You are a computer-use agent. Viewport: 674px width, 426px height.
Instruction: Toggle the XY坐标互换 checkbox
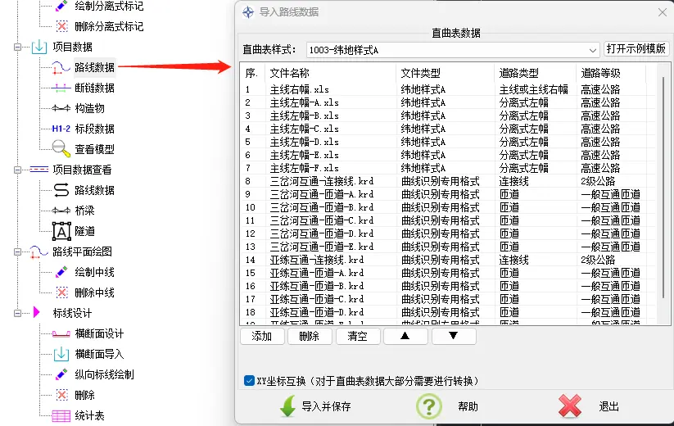[x=249, y=381]
